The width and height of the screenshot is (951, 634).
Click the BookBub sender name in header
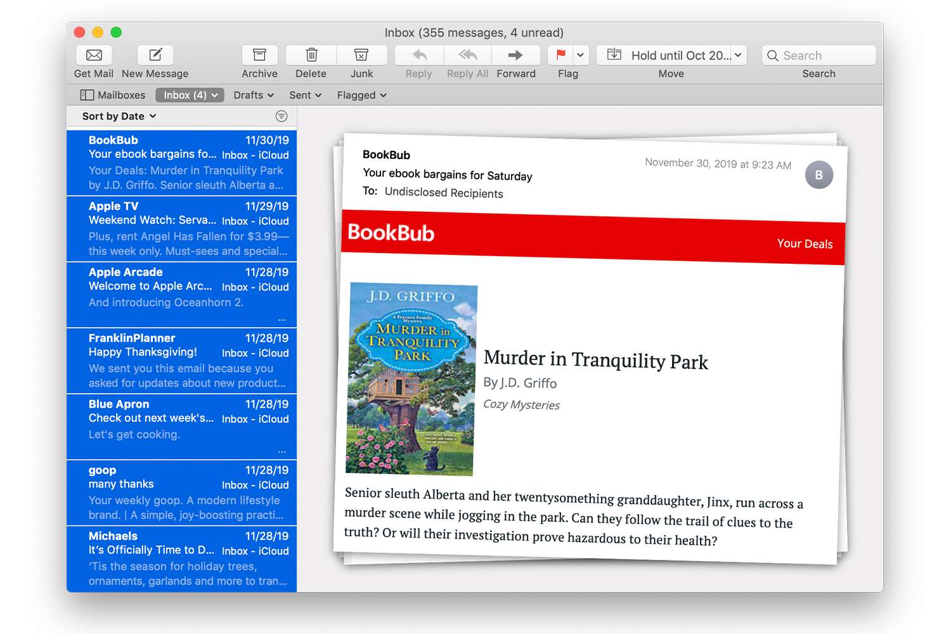[x=386, y=155]
